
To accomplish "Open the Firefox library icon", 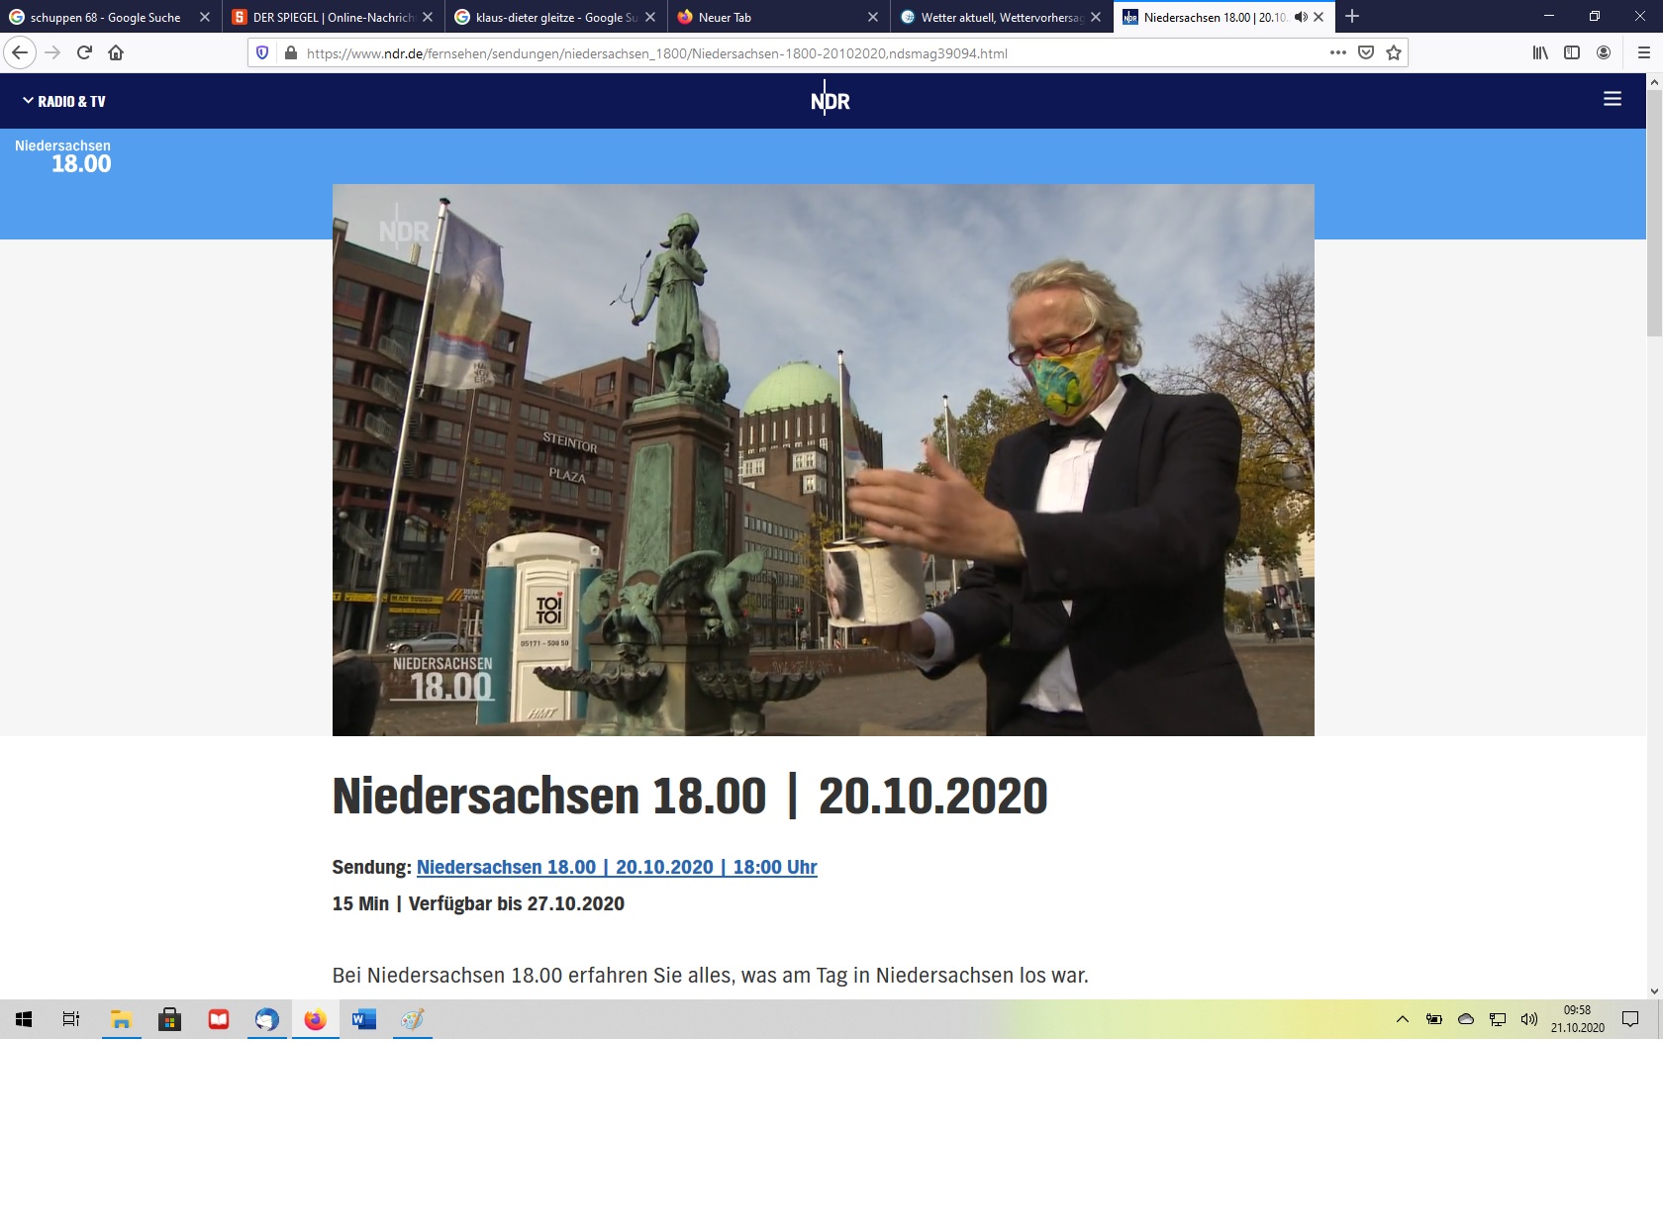I will coord(1540,52).
